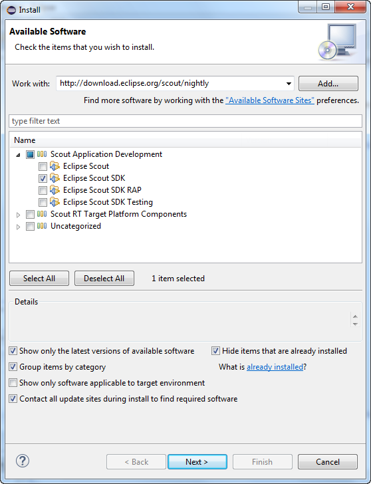
Task: Open the Available Software Sites link
Action: [270, 100]
